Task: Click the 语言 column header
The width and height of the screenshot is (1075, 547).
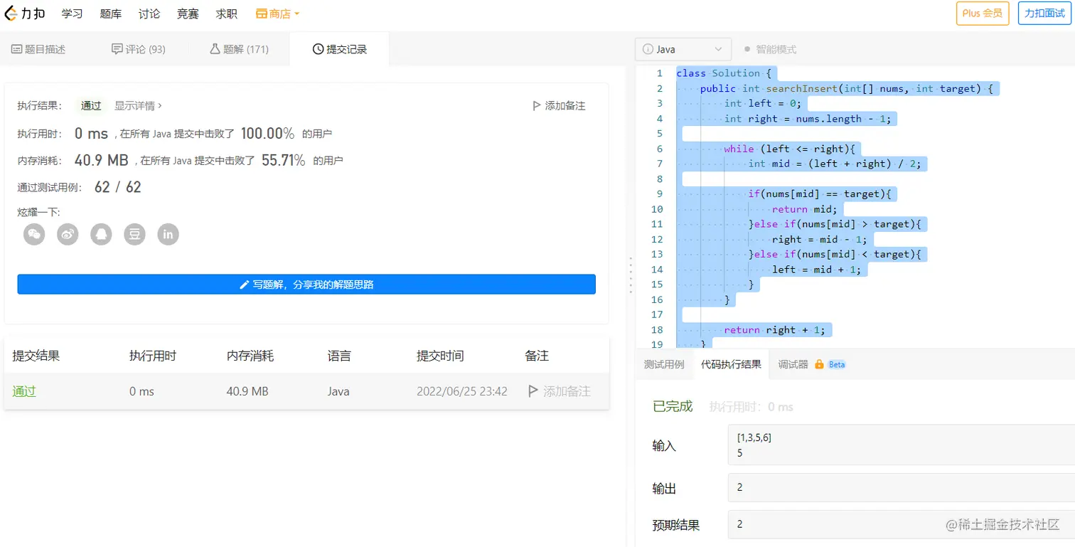Action: (x=339, y=356)
